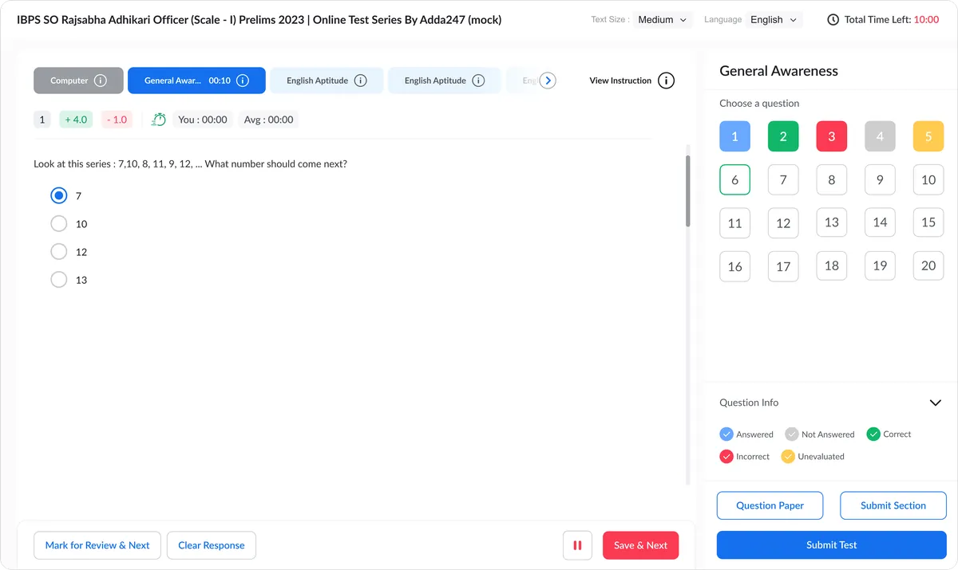Go to question 10 in palette
The width and height of the screenshot is (958, 570).
[928, 179]
